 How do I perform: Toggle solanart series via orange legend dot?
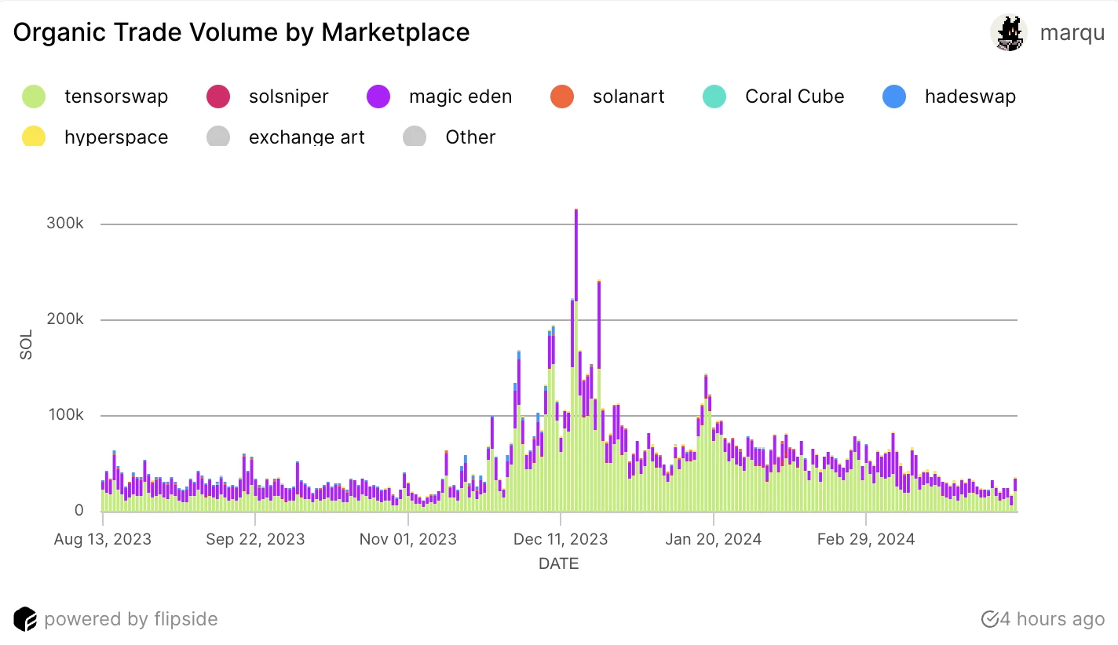coord(561,97)
